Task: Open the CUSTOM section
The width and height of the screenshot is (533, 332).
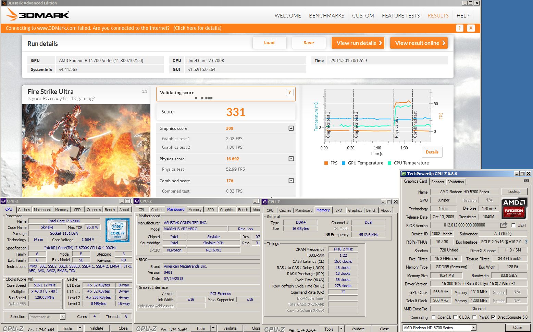Action: point(363,16)
